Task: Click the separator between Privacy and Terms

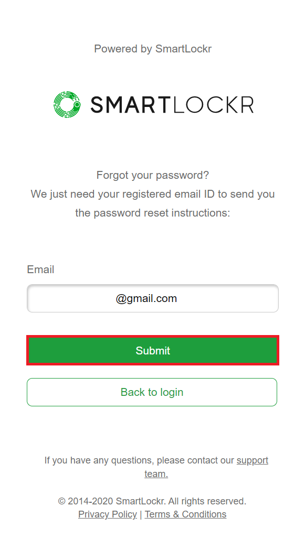Action: pos(141,514)
